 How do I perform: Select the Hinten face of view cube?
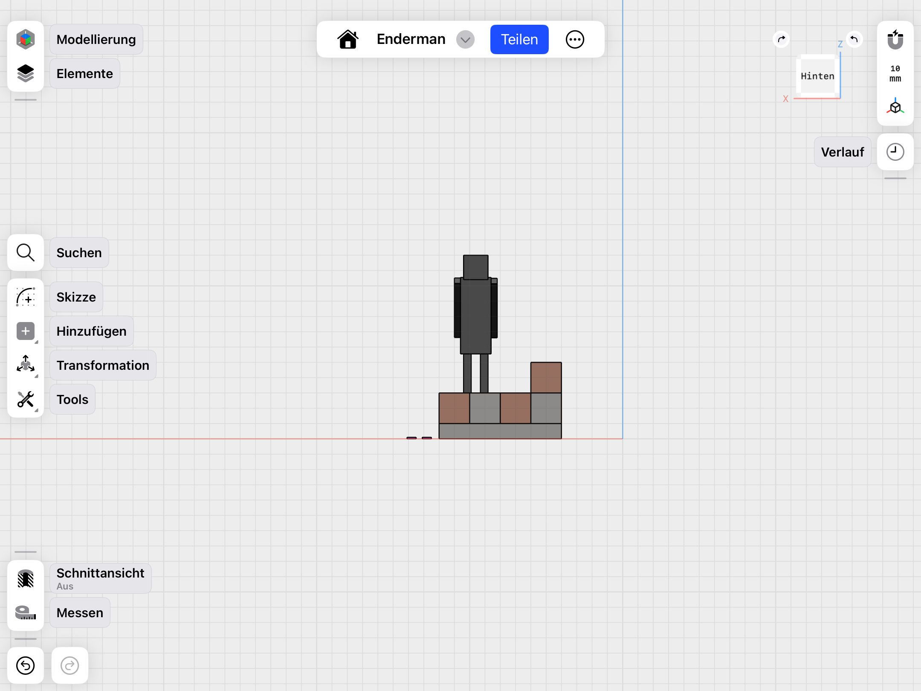817,76
